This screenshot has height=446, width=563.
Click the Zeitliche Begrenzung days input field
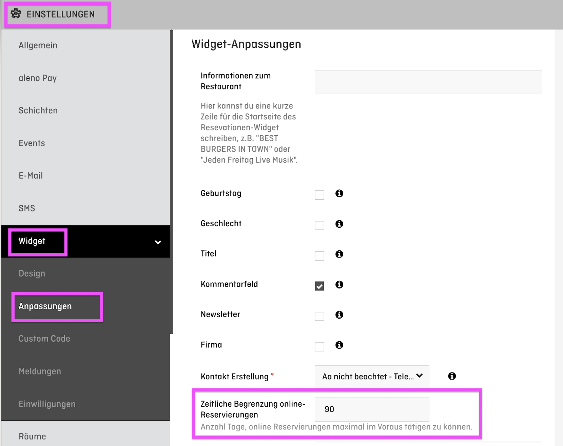(372, 409)
